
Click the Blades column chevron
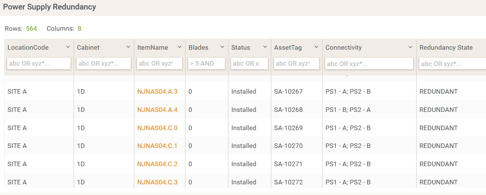click(x=222, y=47)
